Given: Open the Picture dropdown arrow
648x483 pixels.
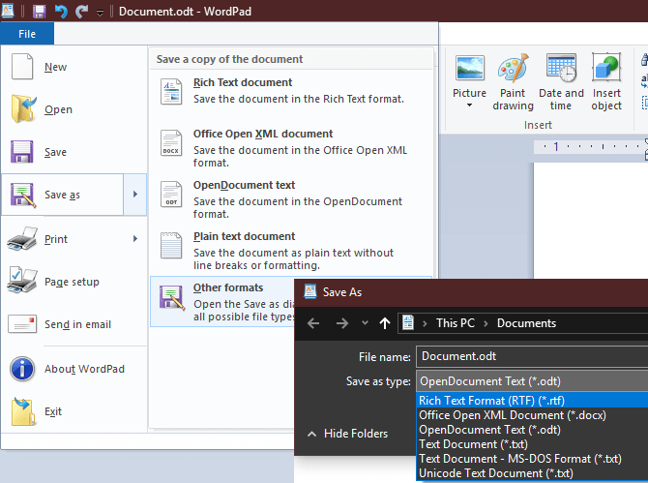Looking at the screenshot, I should tap(469, 106).
